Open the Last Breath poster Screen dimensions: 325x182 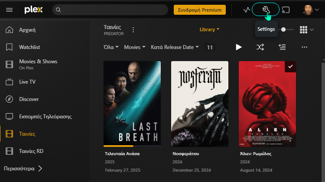pyautogui.click(x=132, y=103)
